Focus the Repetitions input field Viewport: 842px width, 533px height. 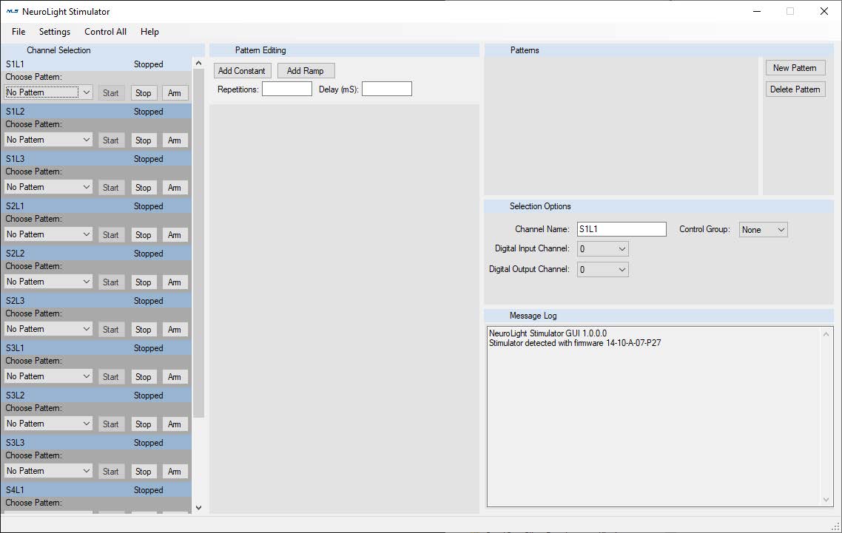[x=287, y=89]
